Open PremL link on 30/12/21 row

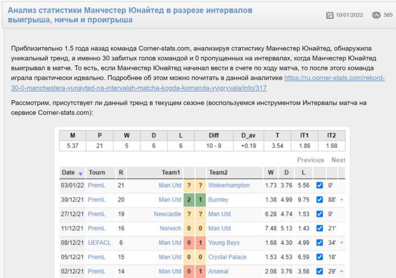click(96, 200)
